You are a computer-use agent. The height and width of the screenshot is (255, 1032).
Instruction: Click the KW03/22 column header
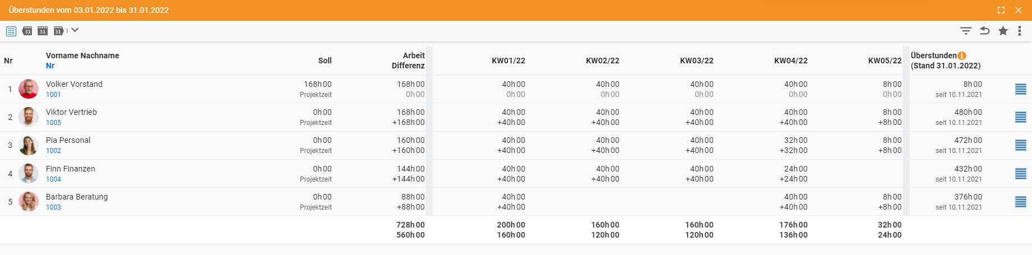pyautogui.click(x=696, y=61)
